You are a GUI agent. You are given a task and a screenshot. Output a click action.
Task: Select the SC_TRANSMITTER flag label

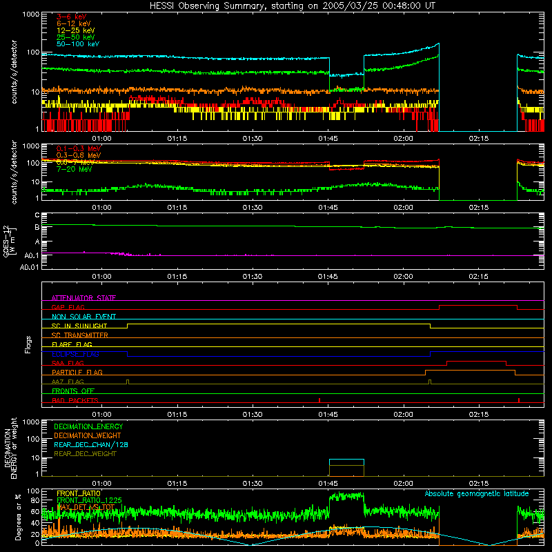click(x=79, y=335)
